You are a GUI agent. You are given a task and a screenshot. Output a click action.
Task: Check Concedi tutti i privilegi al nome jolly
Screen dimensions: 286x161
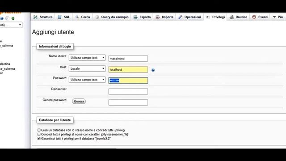click(x=39, y=134)
